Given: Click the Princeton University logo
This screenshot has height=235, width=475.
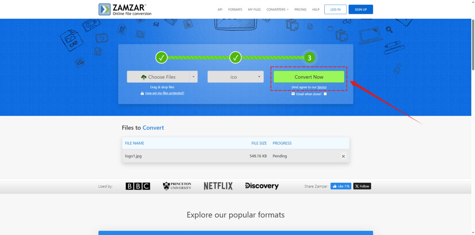Looking at the screenshot, I should 177,186.
